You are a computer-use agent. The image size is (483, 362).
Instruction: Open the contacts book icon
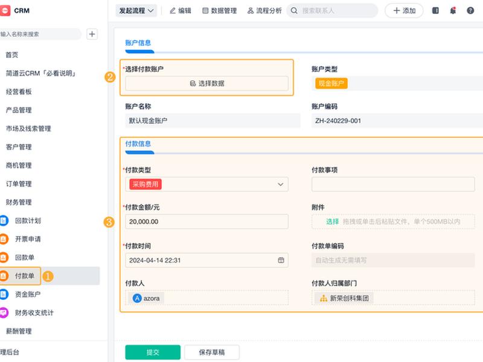[x=435, y=11]
